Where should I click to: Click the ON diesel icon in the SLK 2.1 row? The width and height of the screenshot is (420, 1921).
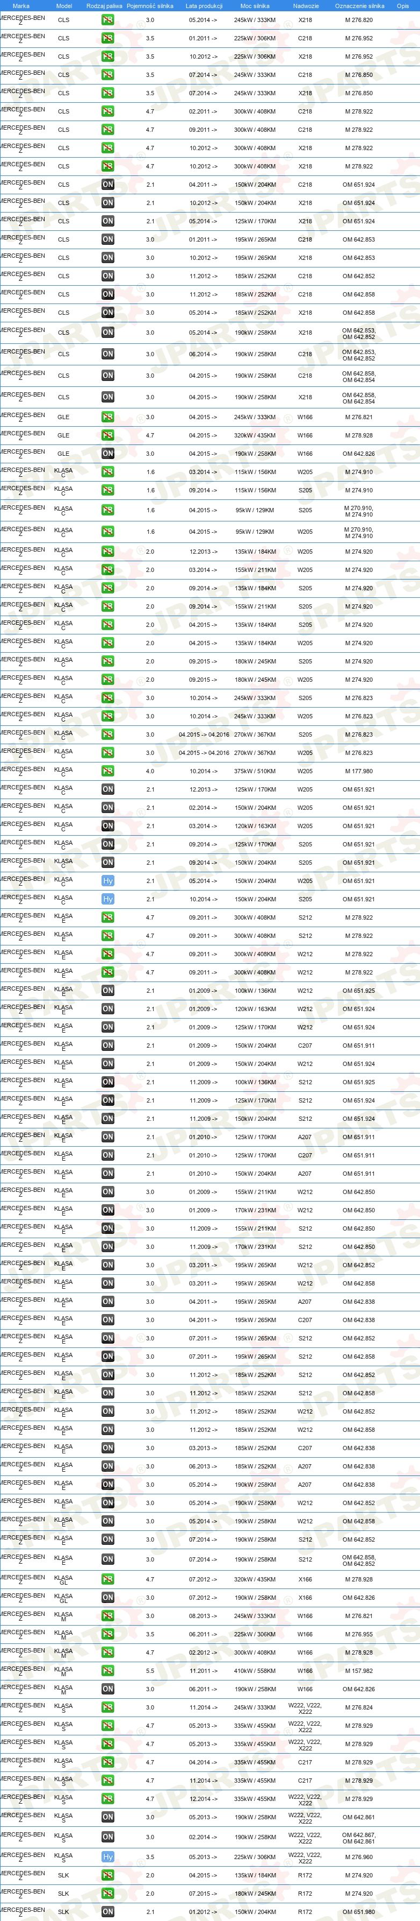click(108, 1912)
